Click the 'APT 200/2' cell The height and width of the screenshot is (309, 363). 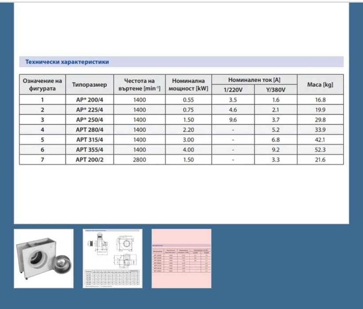pos(89,160)
